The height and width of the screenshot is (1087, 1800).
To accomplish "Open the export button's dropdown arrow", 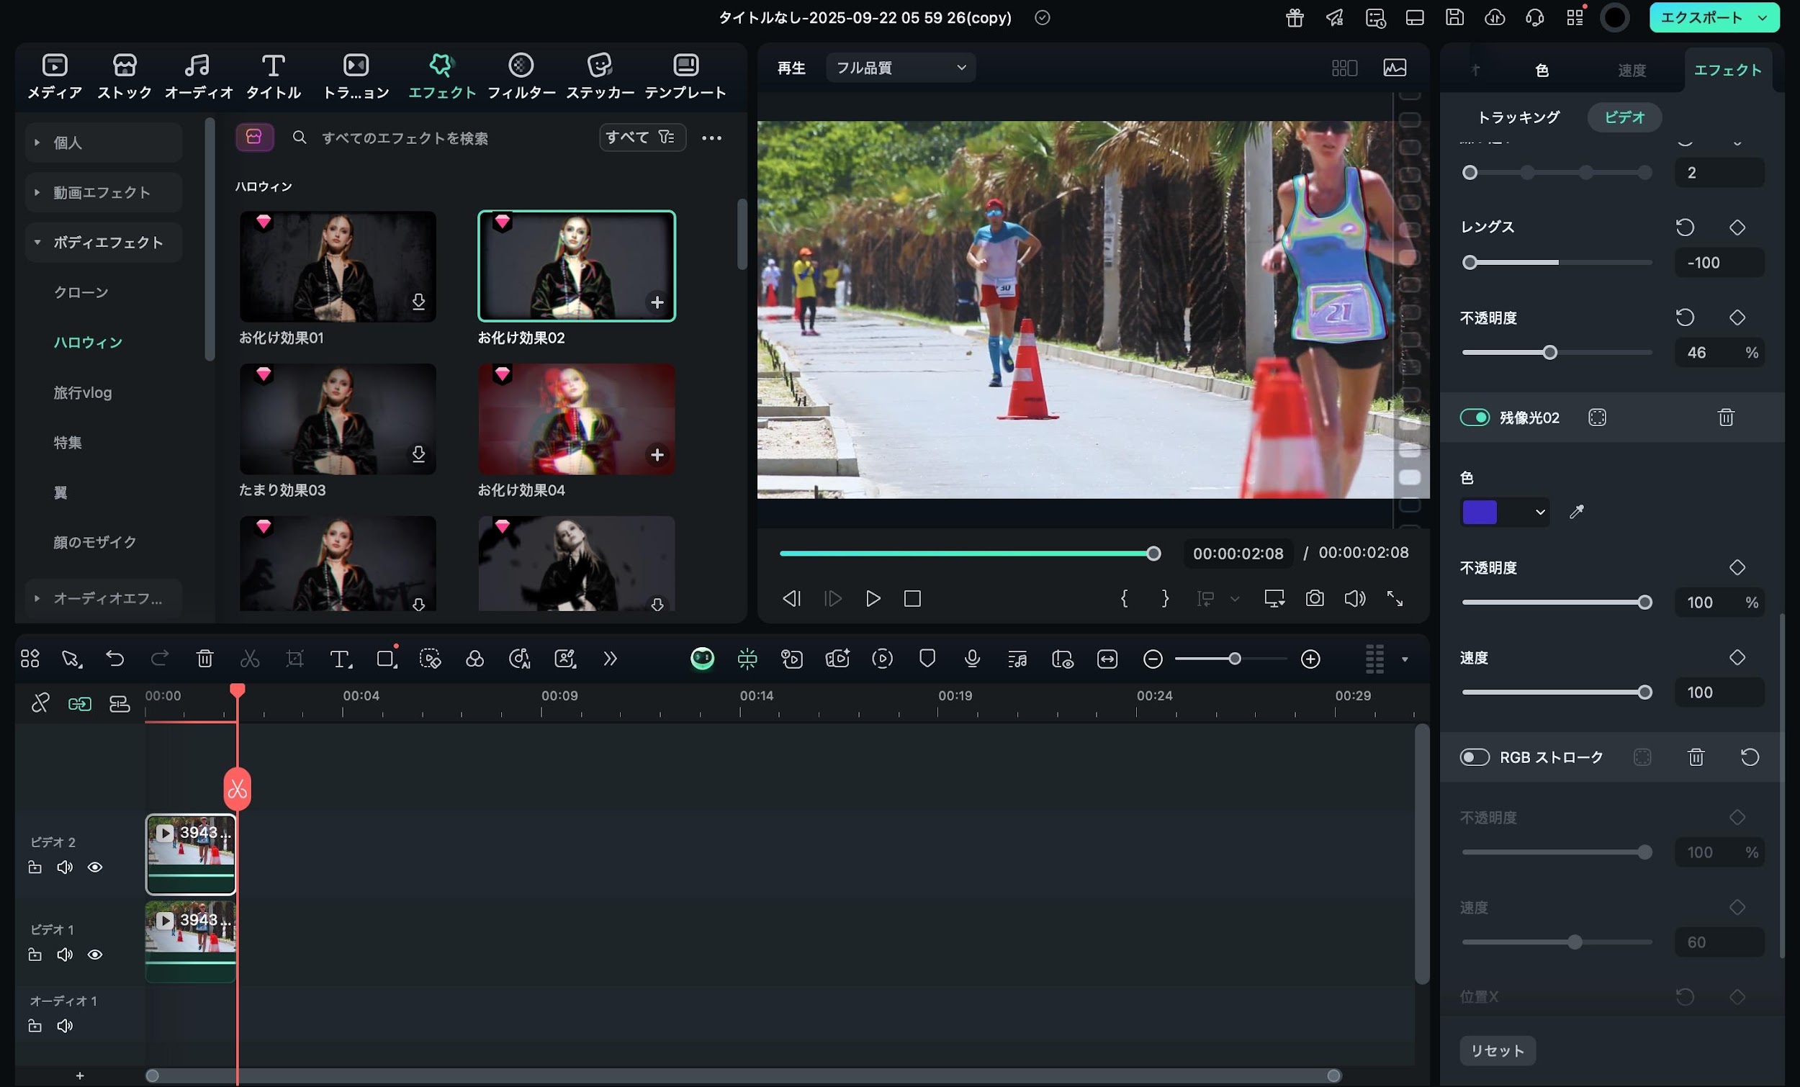I will pyautogui.click(x=1763, y=17).
